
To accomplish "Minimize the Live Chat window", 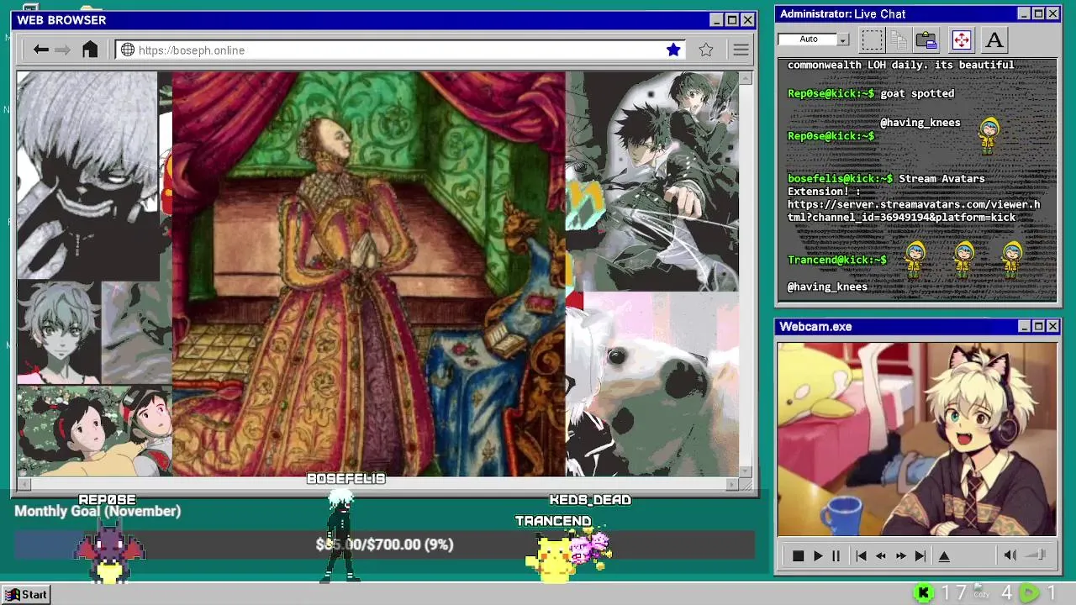I will click(x=1024, y=13).
